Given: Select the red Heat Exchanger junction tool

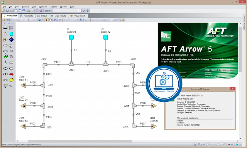Looking at the screenshot, I should 11,74.
